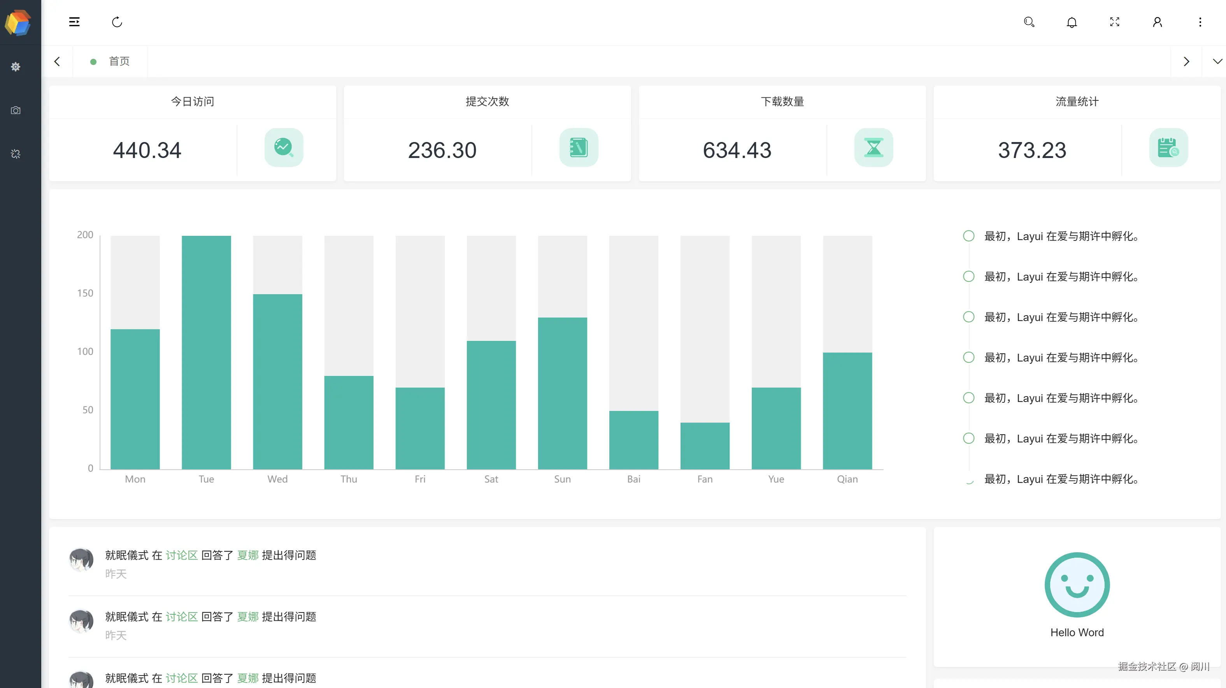
Task: Select the 首页 tab
Action: click(119, 61)
